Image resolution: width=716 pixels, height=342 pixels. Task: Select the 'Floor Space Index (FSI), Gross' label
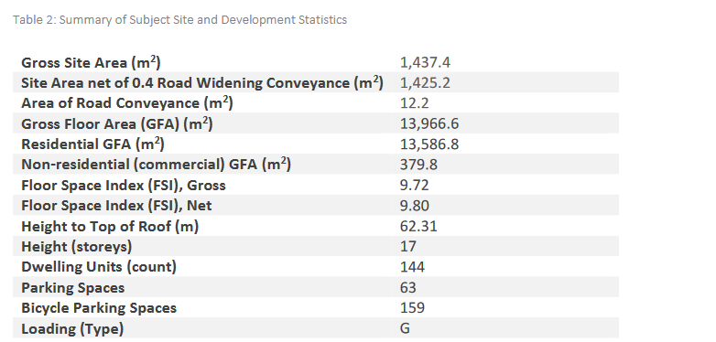(x=124, y=185)
